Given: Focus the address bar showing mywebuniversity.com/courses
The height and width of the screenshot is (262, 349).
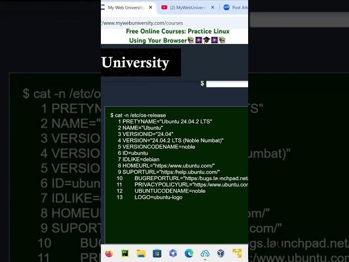Looking at the screenshot, I should 174,23.
